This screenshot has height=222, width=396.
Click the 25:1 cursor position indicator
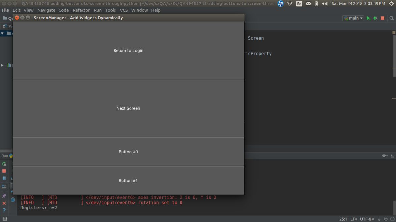(x=343, y=219)
